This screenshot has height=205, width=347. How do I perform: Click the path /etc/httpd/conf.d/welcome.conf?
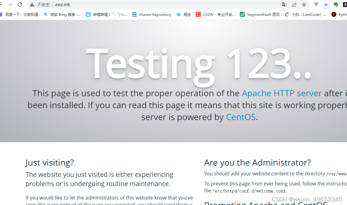[x=250, y=191]
